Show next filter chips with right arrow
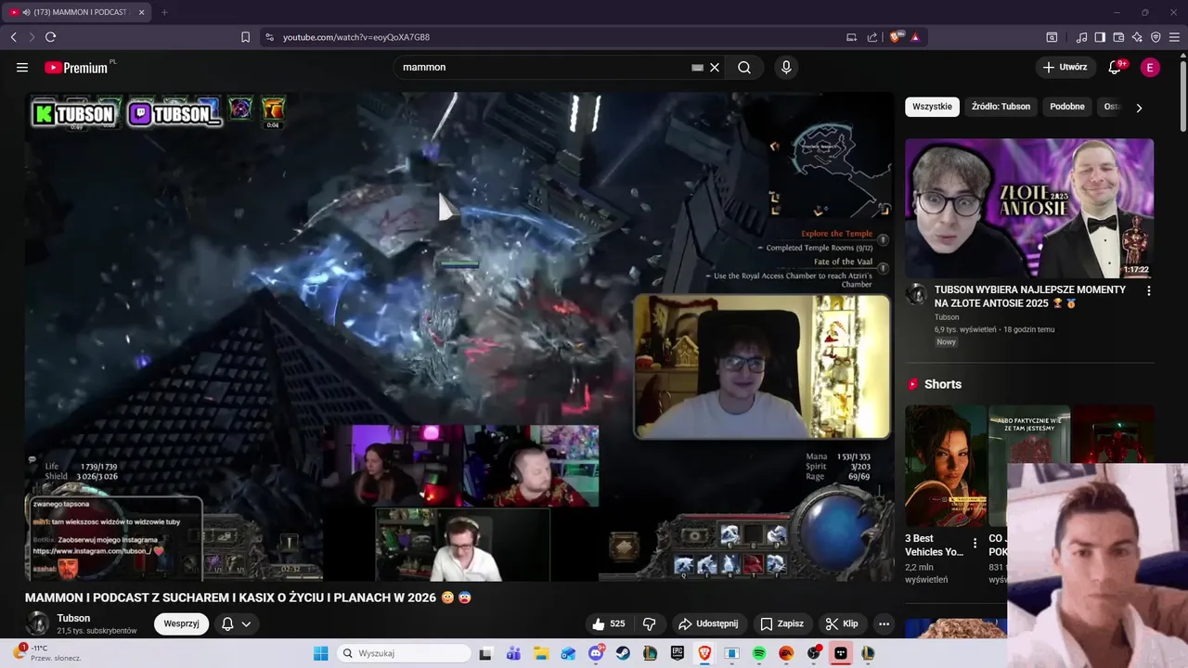 [1139, 108]
